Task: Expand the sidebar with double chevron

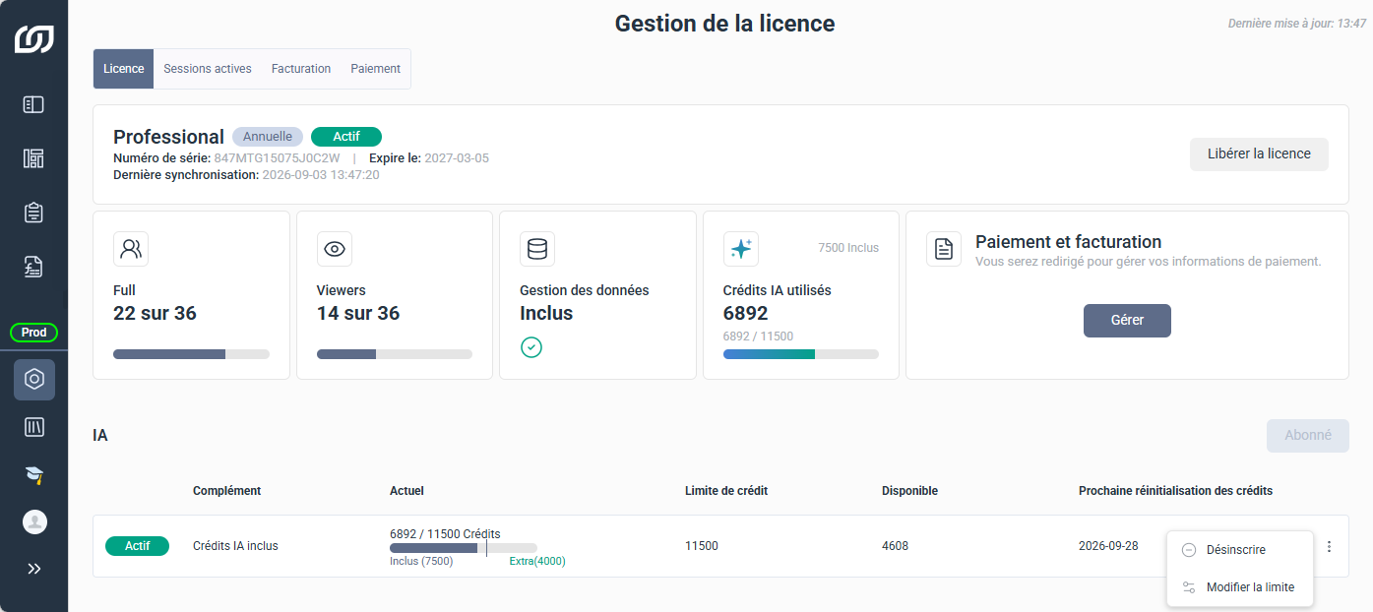Action: click(x=34, y=569)
